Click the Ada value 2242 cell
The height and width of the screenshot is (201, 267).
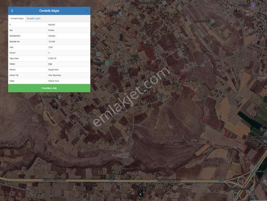(50, 47)
